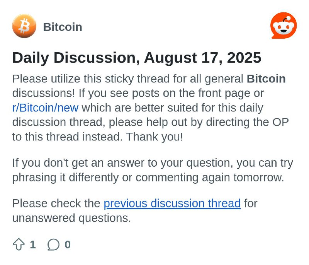Open the Daily Discussion post title
This screenshot has width=309, height=265.
(x=137, y=58)
